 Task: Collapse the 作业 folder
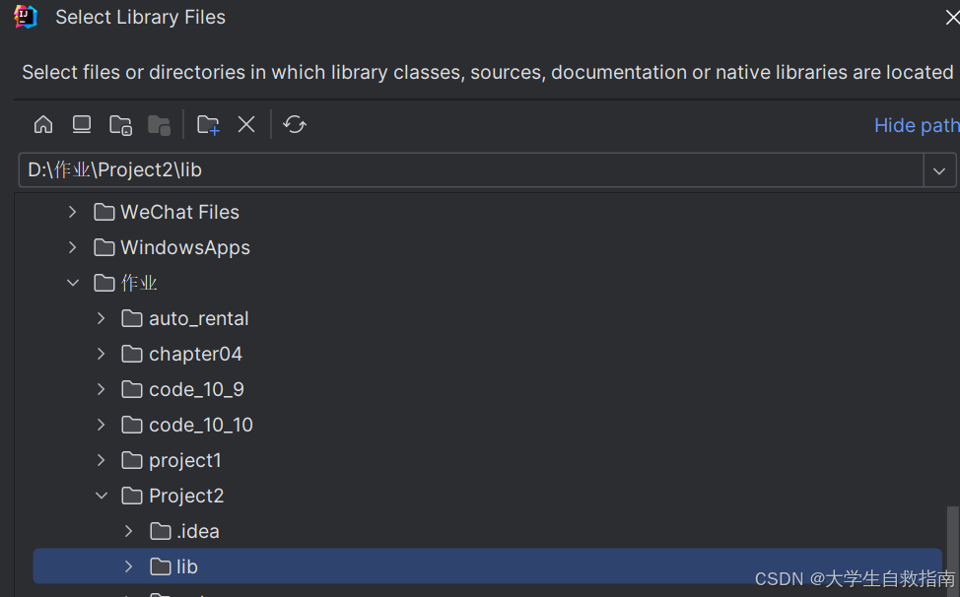72,283
